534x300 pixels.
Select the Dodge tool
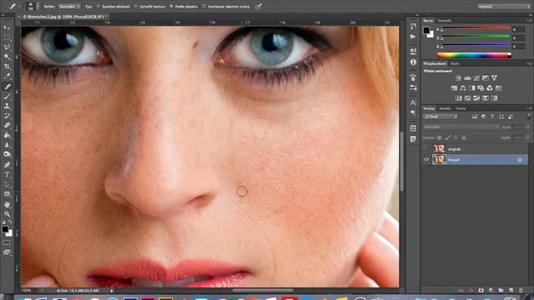point(7,154)
